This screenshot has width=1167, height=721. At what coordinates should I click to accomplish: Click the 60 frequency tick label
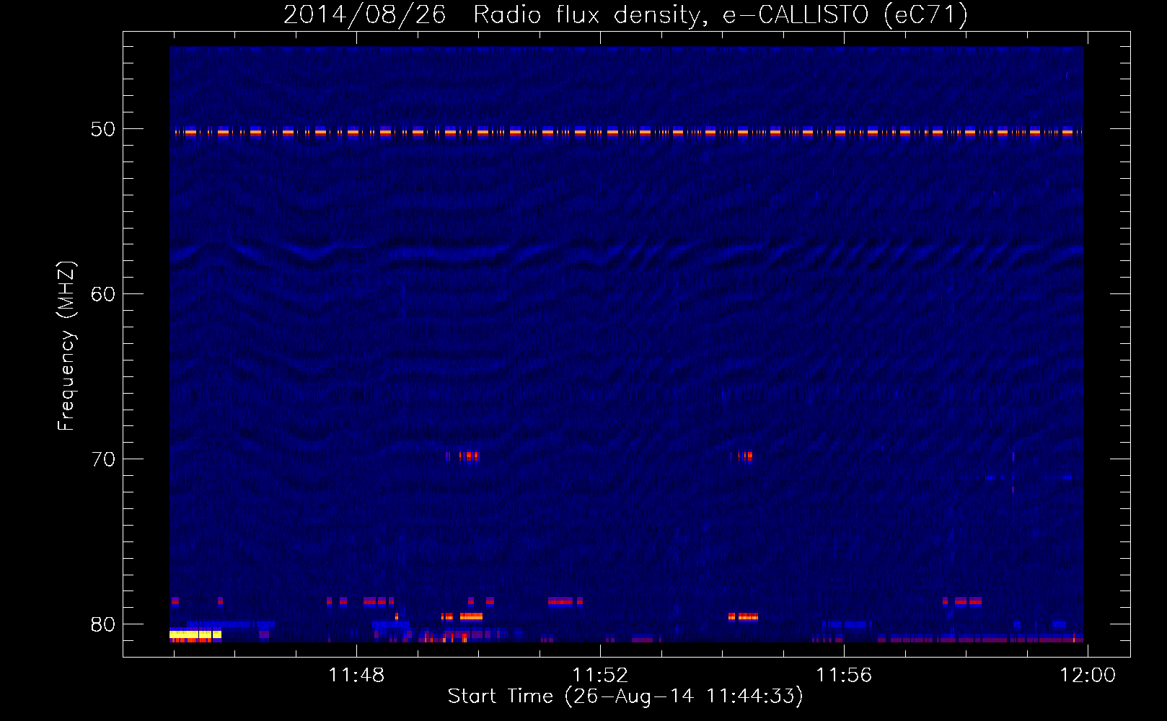pos(103,294)
